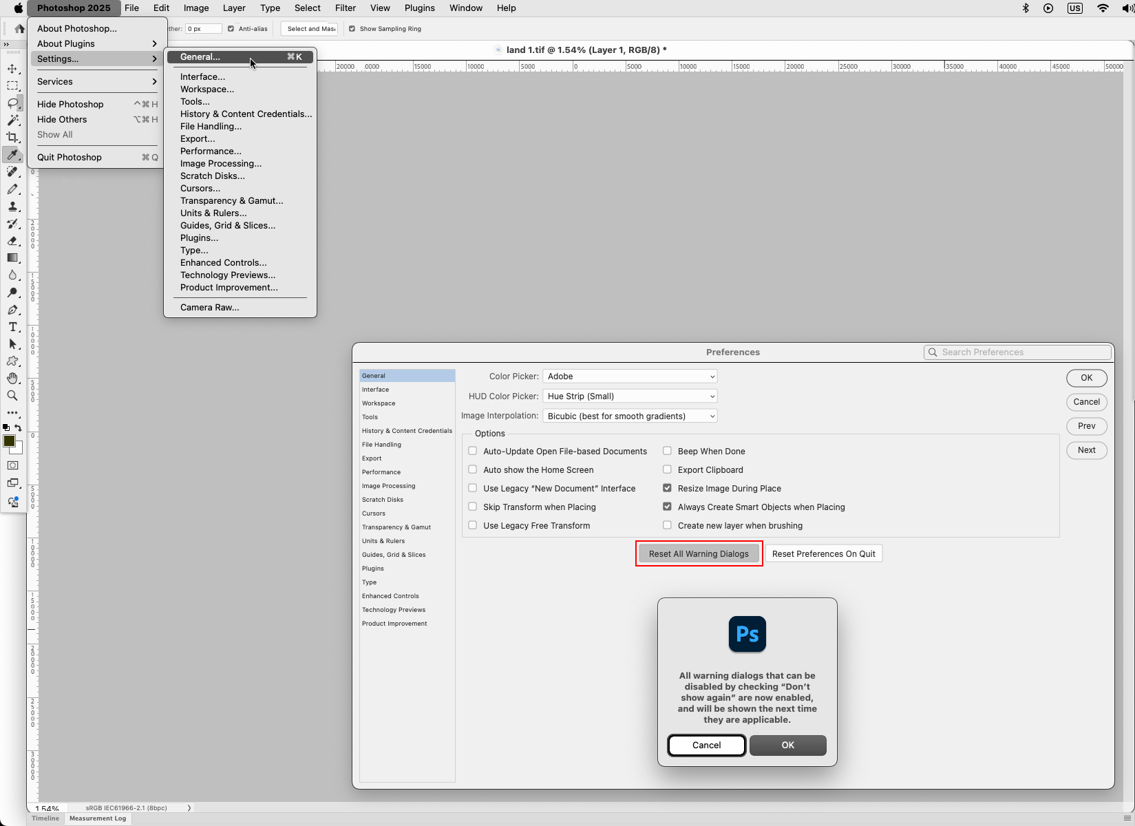The height and width of the screenshot is (826, 1135).
Task: Disable Resize Image During Place
Action: pos(667,487)
